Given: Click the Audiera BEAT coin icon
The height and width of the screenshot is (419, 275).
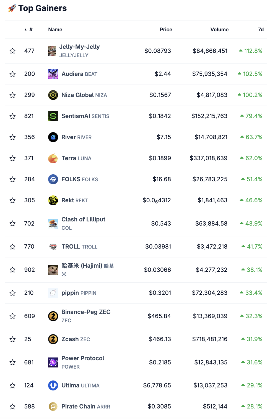Looking at the screenshot, I should (x=53, y=74).
